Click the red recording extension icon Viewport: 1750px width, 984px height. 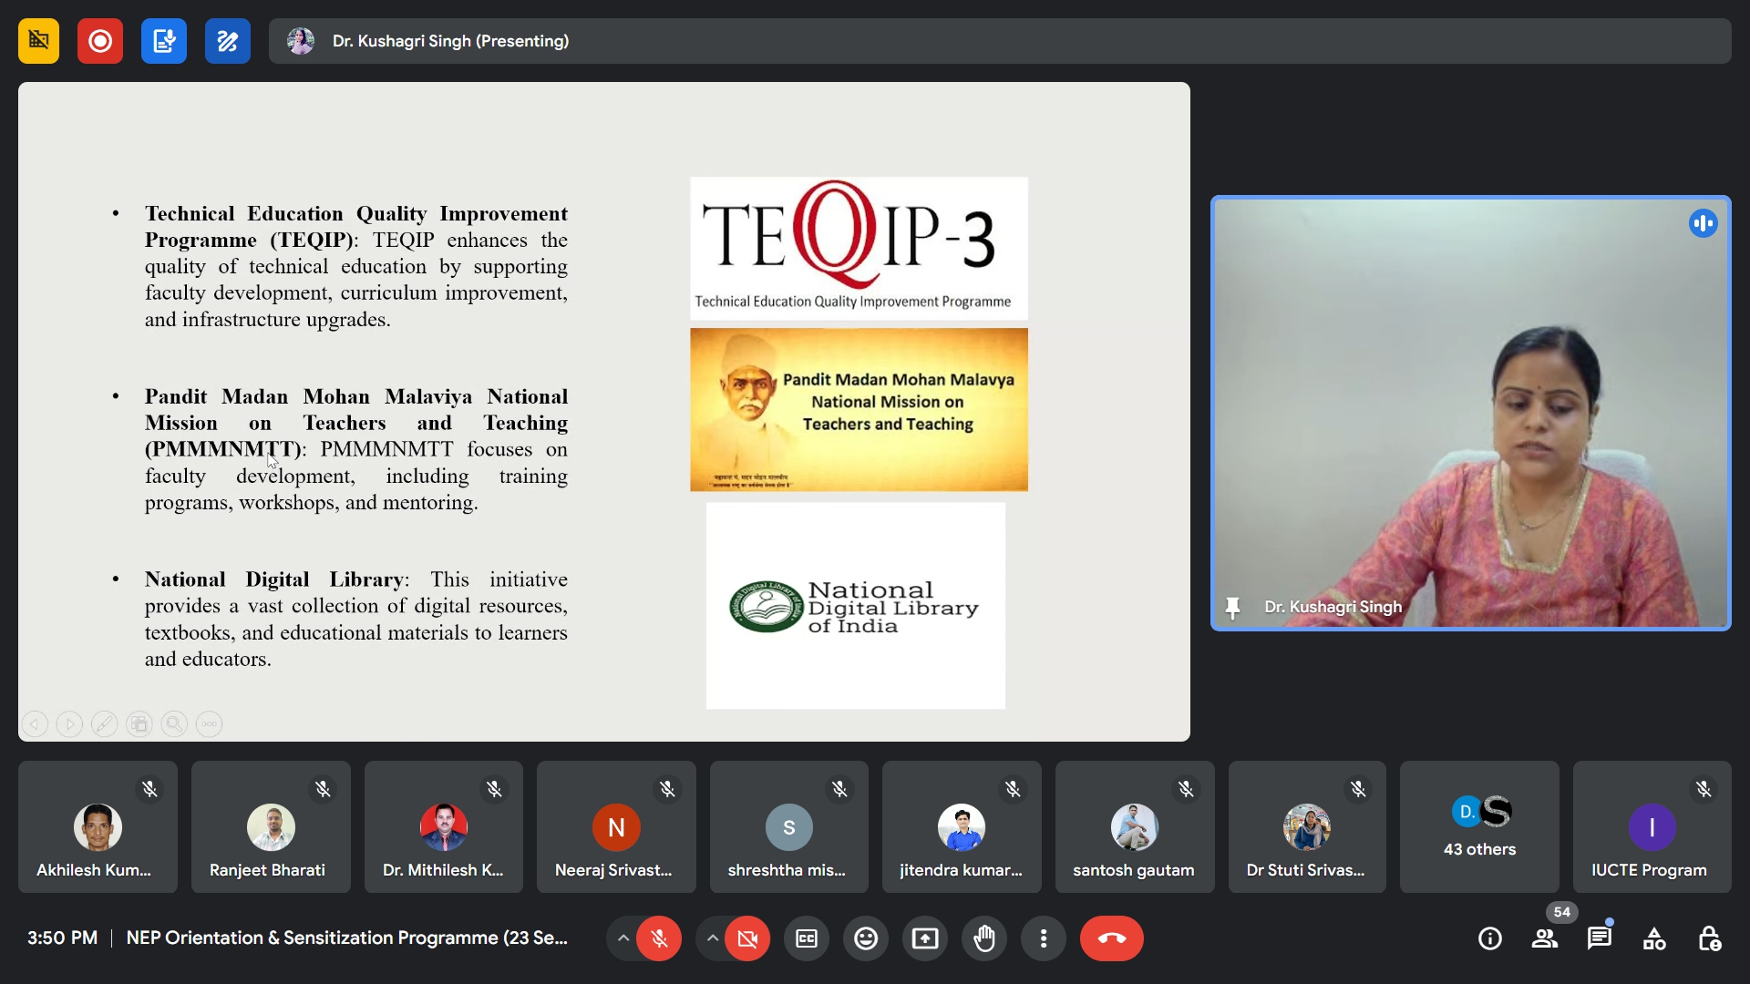tap(100, 41)
